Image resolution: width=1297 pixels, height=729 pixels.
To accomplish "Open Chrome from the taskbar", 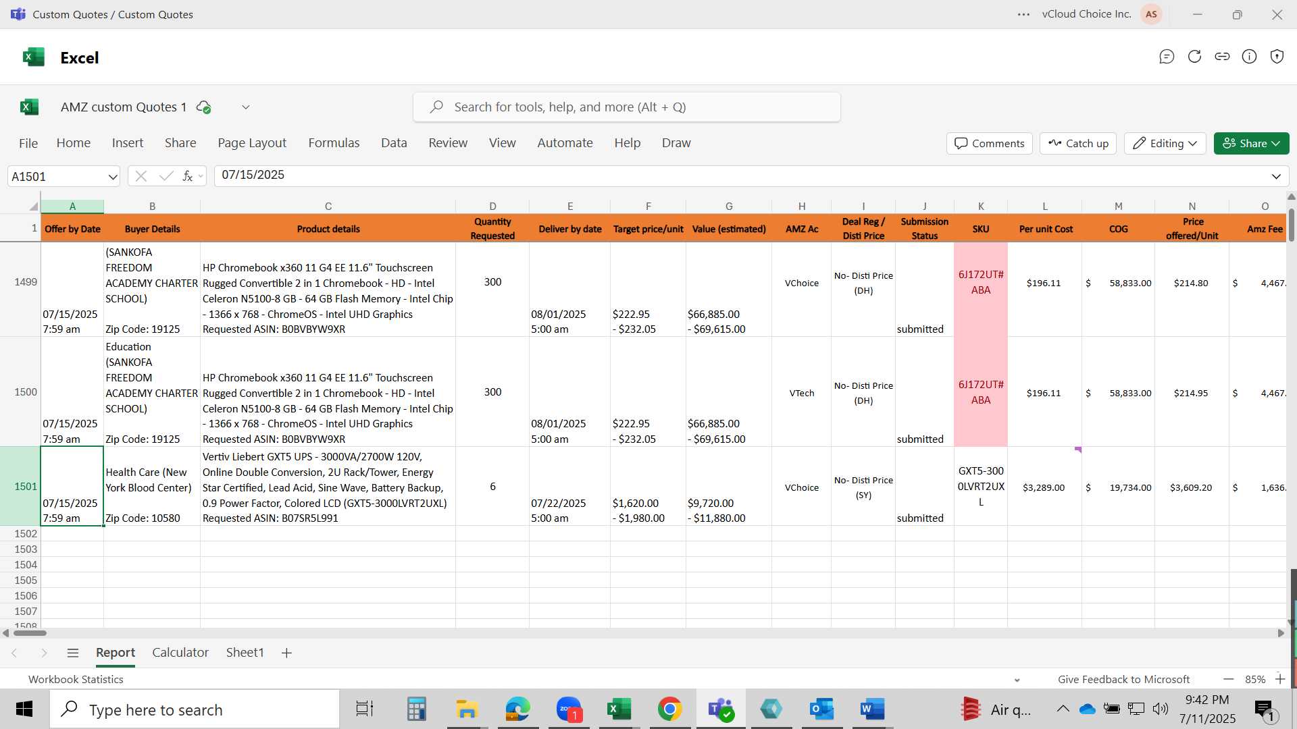I will click(669, 709).
